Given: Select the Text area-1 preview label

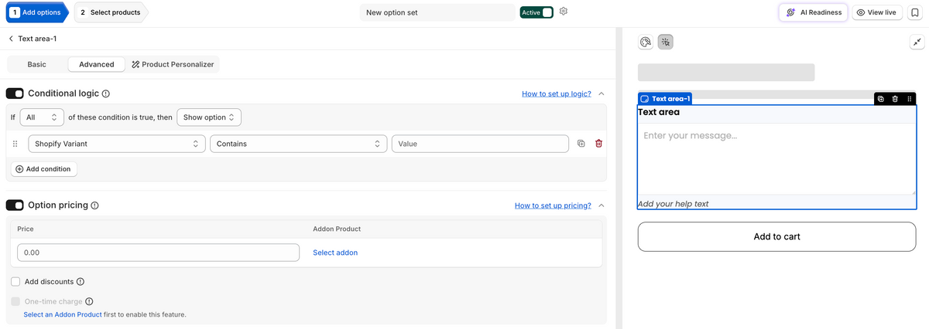Looking at the screenshot, I should pyautogui.click(x=664, y=99).
